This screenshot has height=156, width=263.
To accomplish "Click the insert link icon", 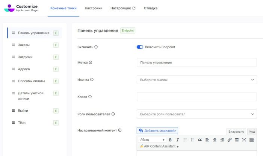I will tap(230, 140).
